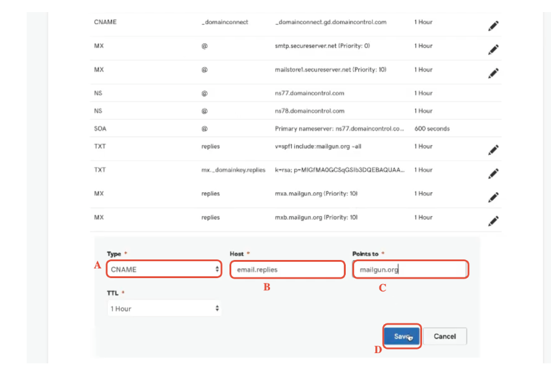551x370 pixels.
Task: Focus the Points to field with mailgun.org
Action: [x=410, y=269]
